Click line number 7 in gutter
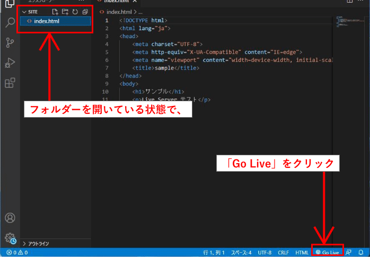Image resolution: width=370 pixels, height=257 pixels. click(107, 68)
